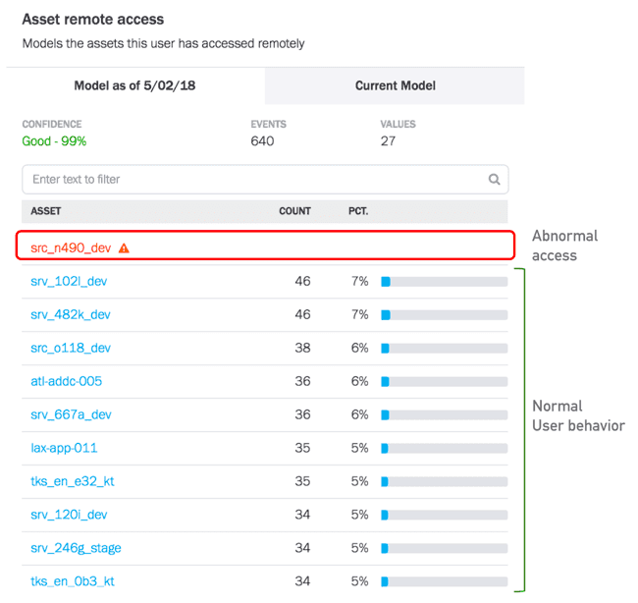Open the tks_en_e32_kt asset link
This screenshot has height=603, width=638.
click(x=73, y=481)
